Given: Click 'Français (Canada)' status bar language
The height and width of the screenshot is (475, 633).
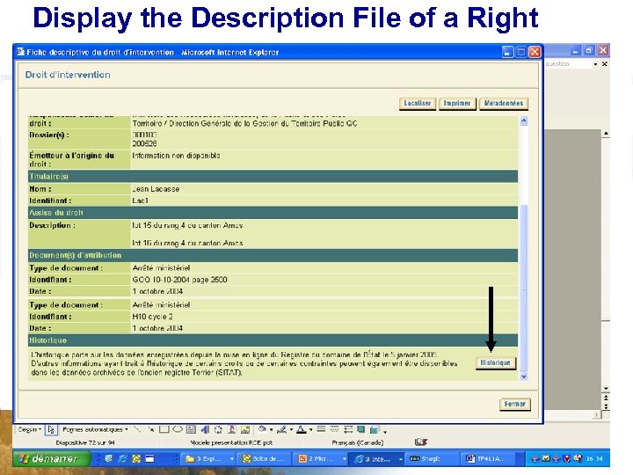Looking at the screenshot, I should pos(358,442).
